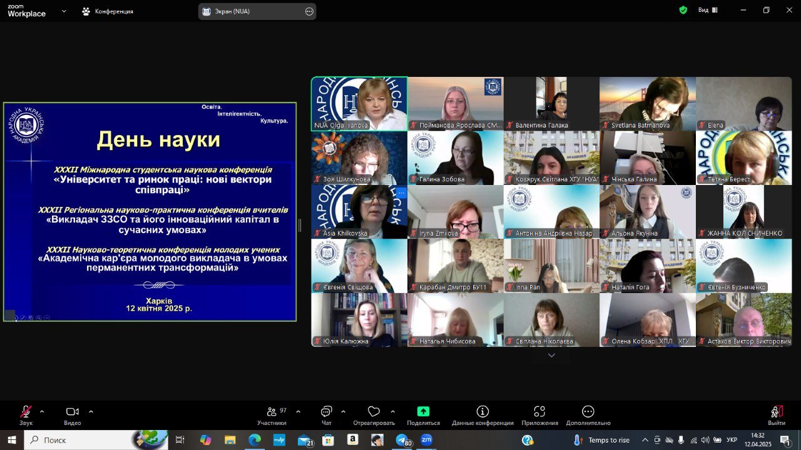Click the green encryption shield icon
This screenshot has height=450, width=801.
[x=683, y=10]
